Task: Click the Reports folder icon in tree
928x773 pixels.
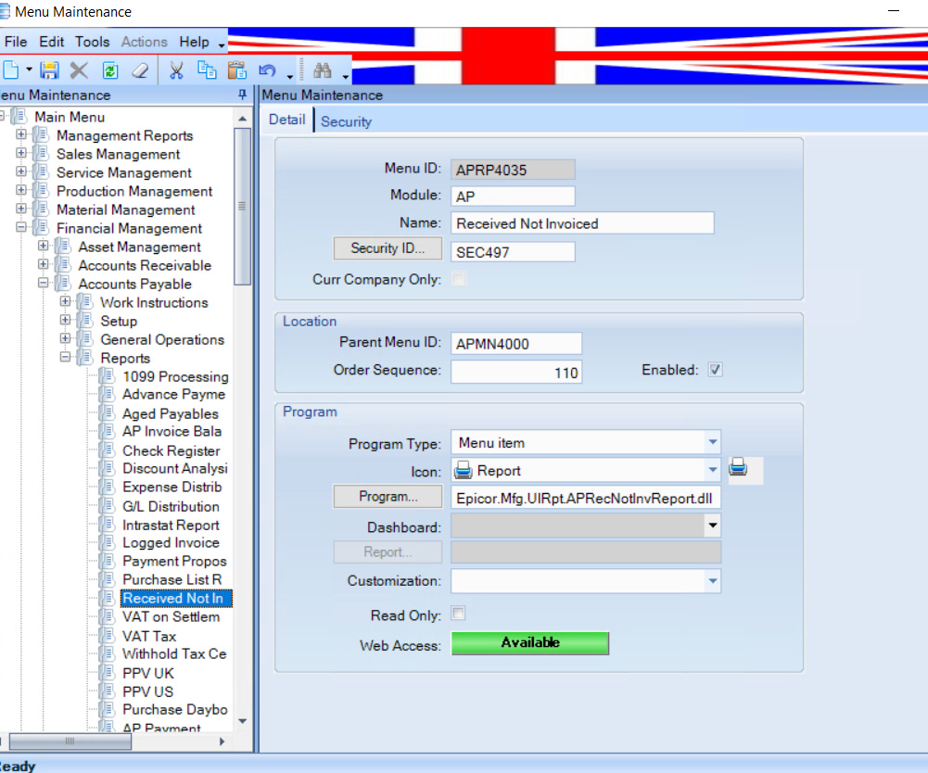Action: tap(85, 358)
